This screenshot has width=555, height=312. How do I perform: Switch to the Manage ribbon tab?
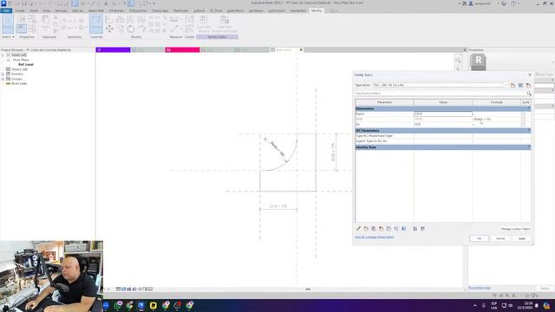tap(61, 10)
